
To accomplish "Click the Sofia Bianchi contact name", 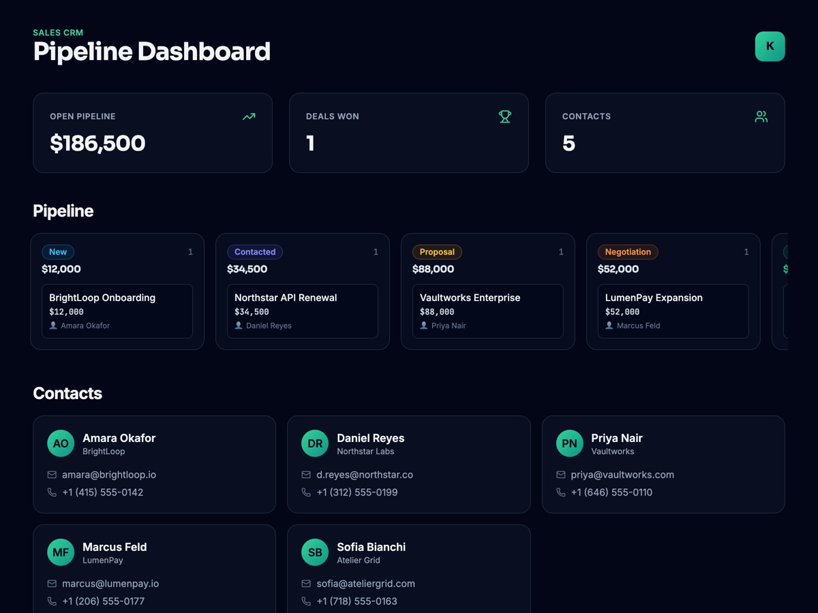I will click(372, 547).
